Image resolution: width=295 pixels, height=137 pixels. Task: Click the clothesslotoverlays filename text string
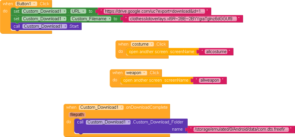point(183,19)
